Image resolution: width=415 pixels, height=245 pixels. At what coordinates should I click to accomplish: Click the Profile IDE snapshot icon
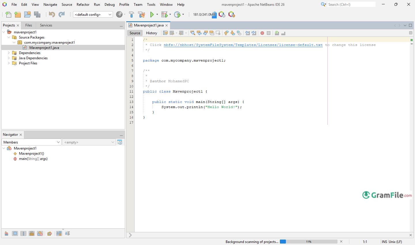pos(222,14)
